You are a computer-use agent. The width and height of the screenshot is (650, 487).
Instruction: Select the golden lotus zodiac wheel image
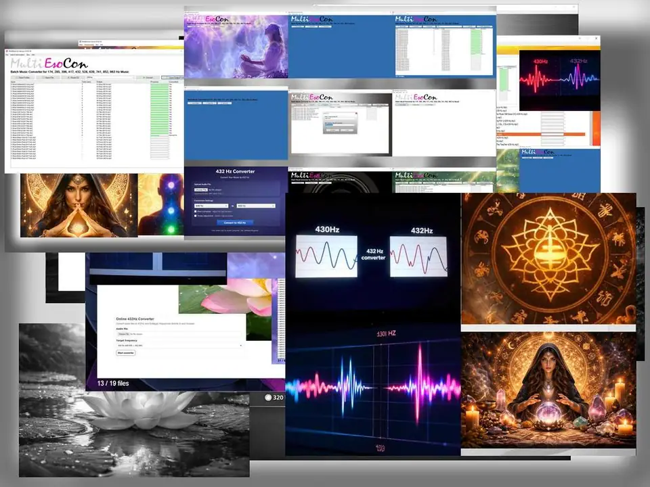548,259
